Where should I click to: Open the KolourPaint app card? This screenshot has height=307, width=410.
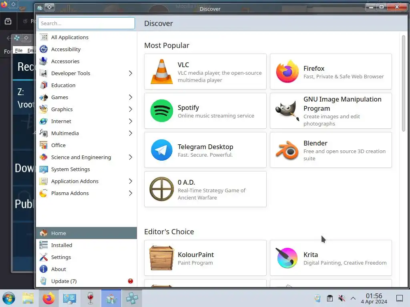(205, 258)
